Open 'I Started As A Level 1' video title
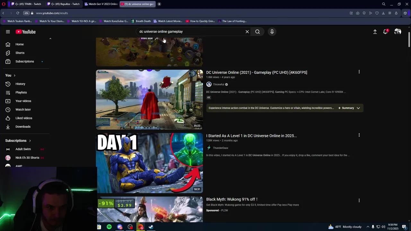 [251, 136]
